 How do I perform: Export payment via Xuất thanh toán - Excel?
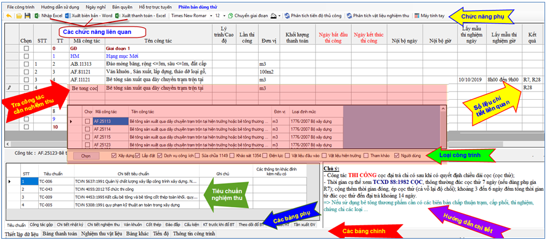pos(140,15)
